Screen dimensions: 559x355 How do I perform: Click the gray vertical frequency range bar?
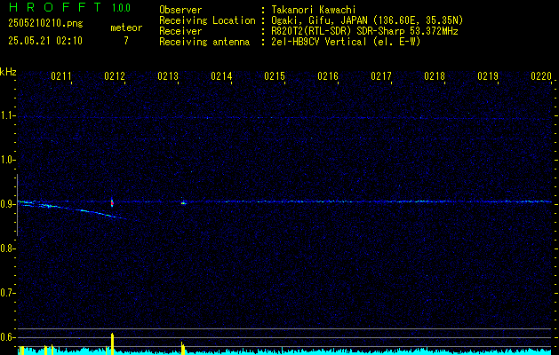(x=17, y=205)
